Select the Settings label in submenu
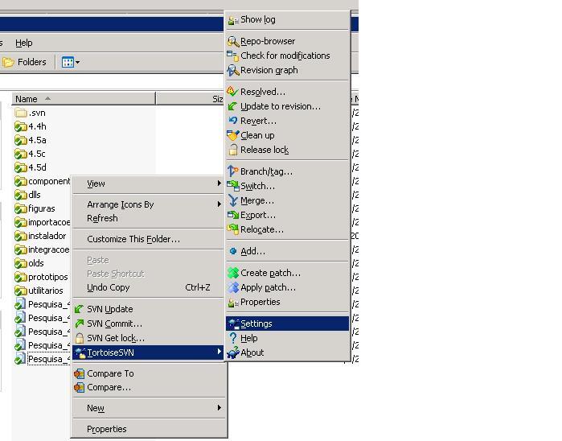This screenshot has width=562, height=441. (x=256, y=324)
